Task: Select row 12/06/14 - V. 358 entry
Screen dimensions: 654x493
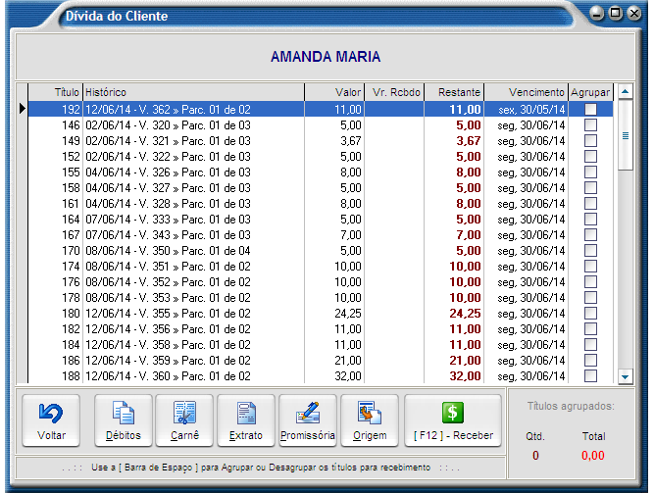Action: tap(321, 345)
